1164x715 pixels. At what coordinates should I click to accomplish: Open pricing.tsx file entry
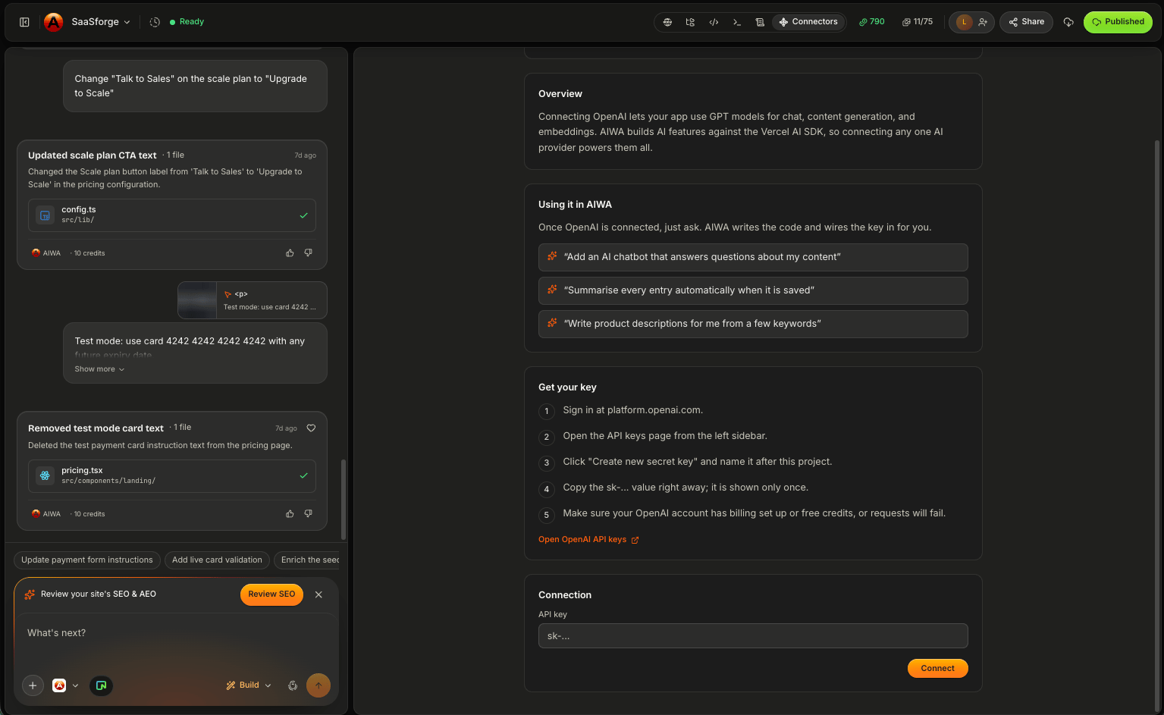[172, 476]
